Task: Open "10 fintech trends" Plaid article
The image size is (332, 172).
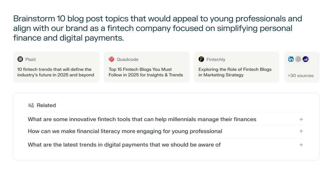Action: coord(56,72)
